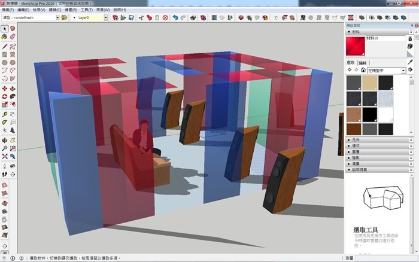Image resolution: width=419 pixels, height=262 pixels.
Task: Expand the 元件 panel section
Action: click(x=354, y=139)
